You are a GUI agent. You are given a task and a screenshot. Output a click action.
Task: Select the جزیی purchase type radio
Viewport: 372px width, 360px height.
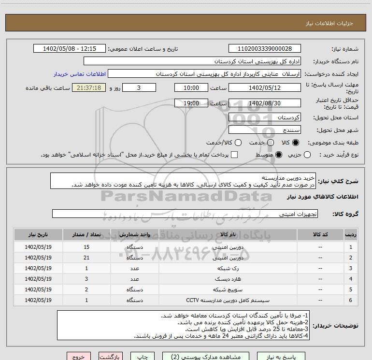pyautogui.click(x=307, y=155)
